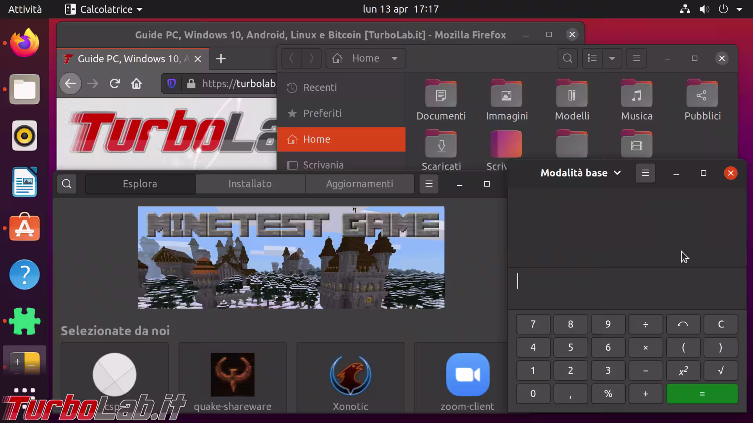Viewport: 753px width, 423px height.
Task: Open the green puzzle Extensions icon
Action: click(25, 321)
